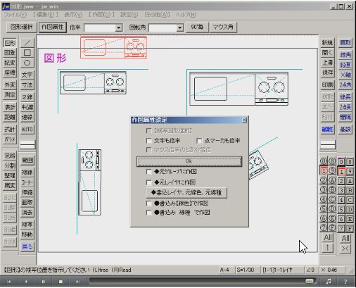This screenshot has width=356, height=288.
Task: Click the 開く open file button
Action: pos(327,53)
